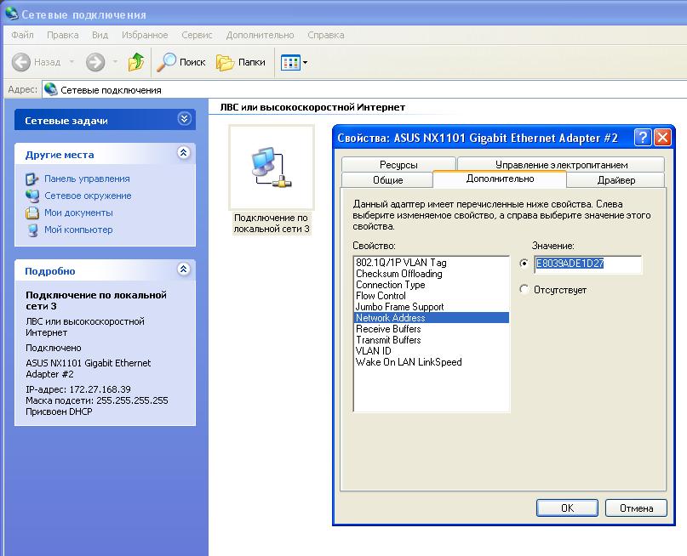The height and width of the screenshot is (556, 687).
Task: Open the Правка menu
Action: (x=63, y=35)
